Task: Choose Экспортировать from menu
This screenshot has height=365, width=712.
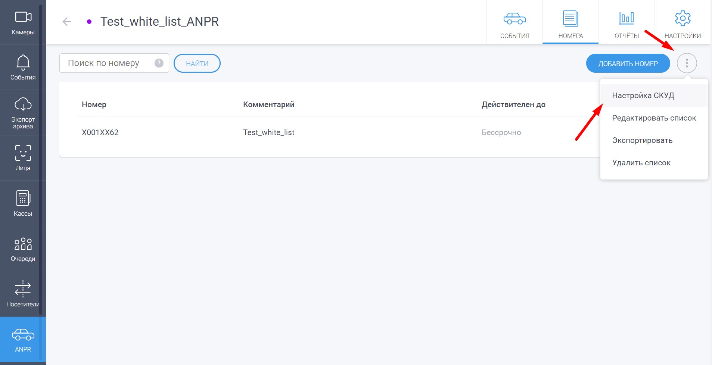Action: tap(654, 140)
